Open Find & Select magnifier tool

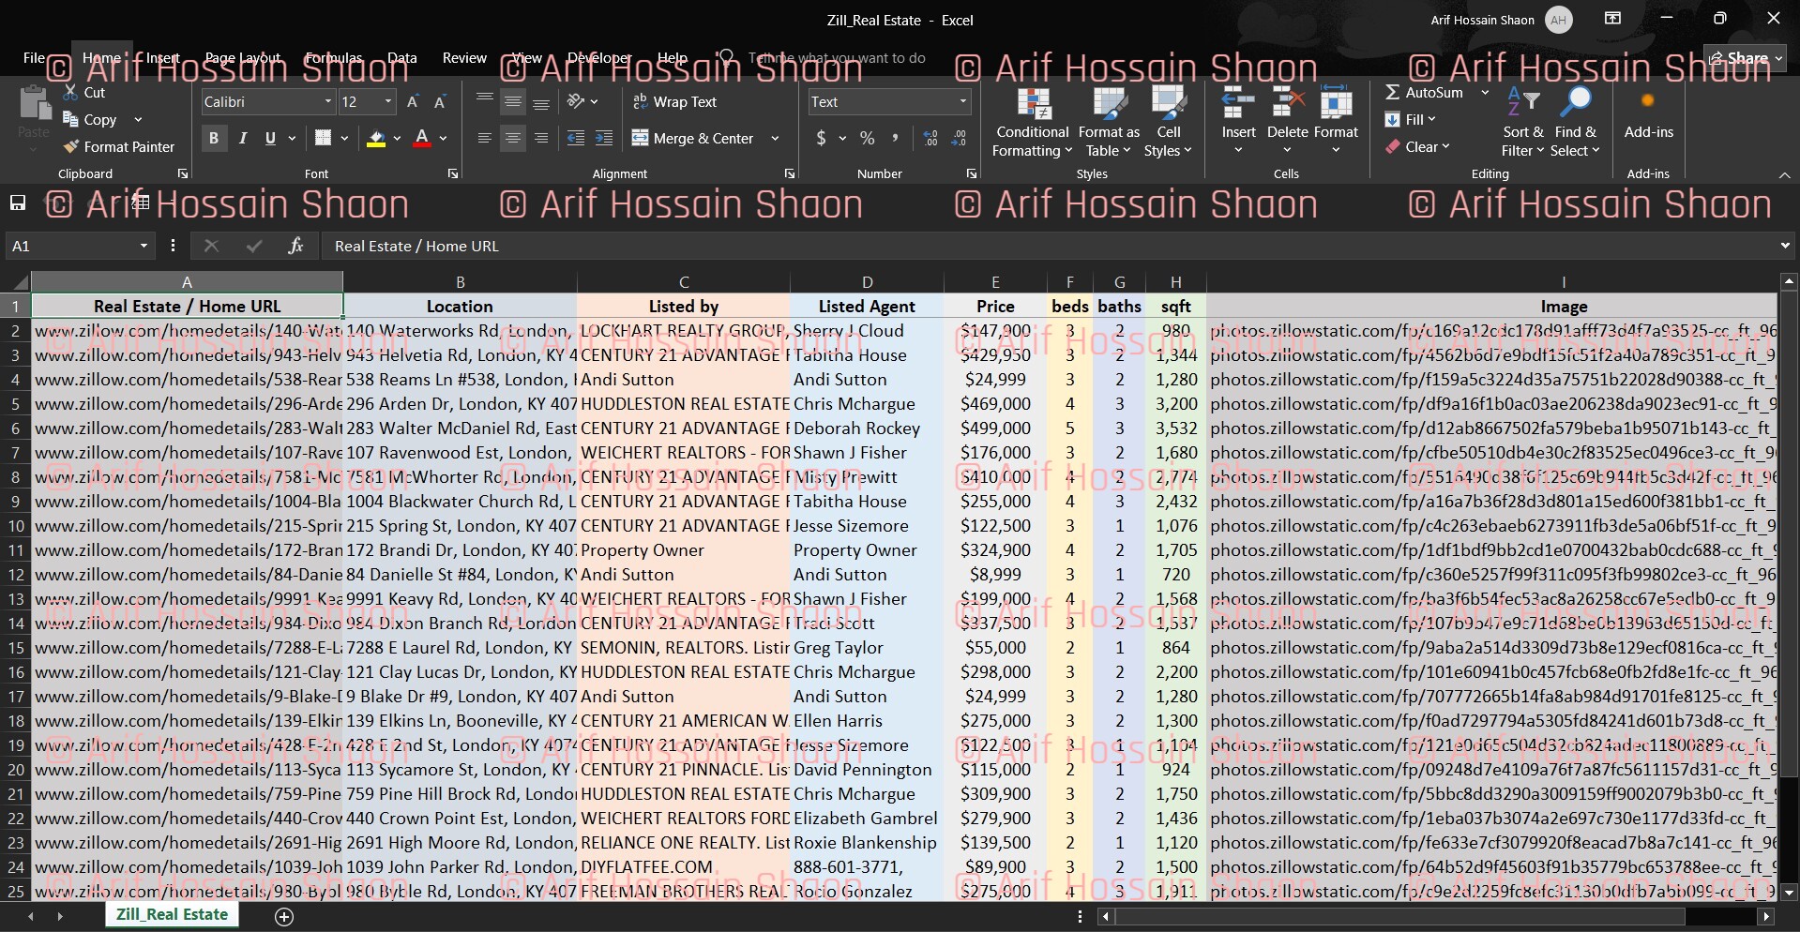(x=1575, y=105)
